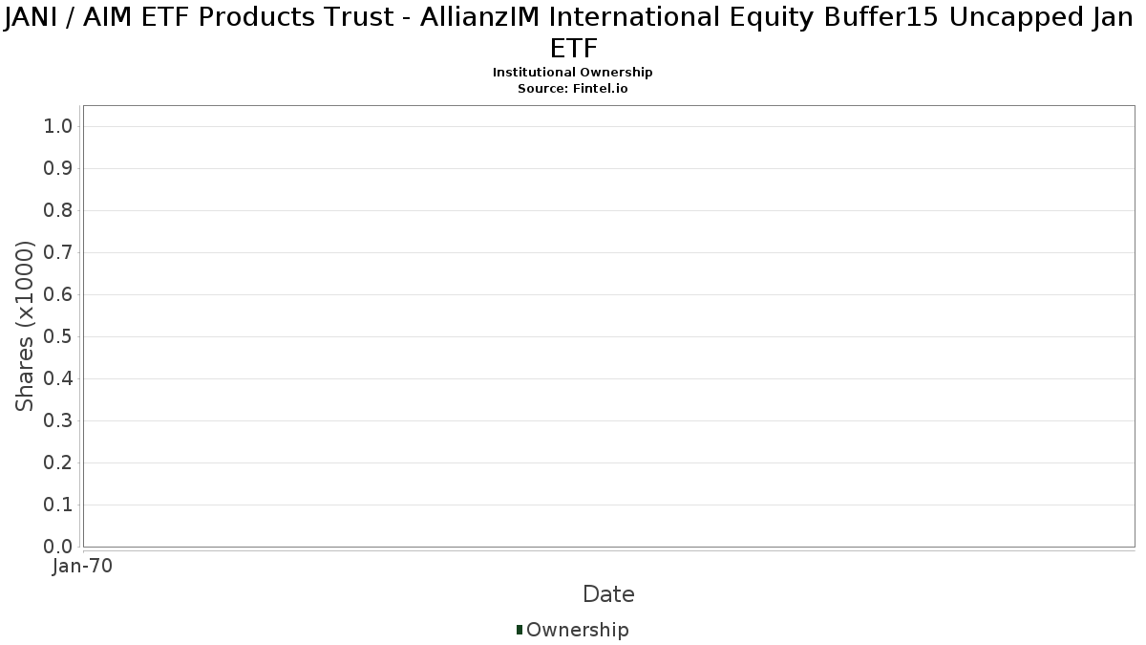Click the Shares (x1000) y-axis title
The image size is (1146, 645).
coord(26,327)
